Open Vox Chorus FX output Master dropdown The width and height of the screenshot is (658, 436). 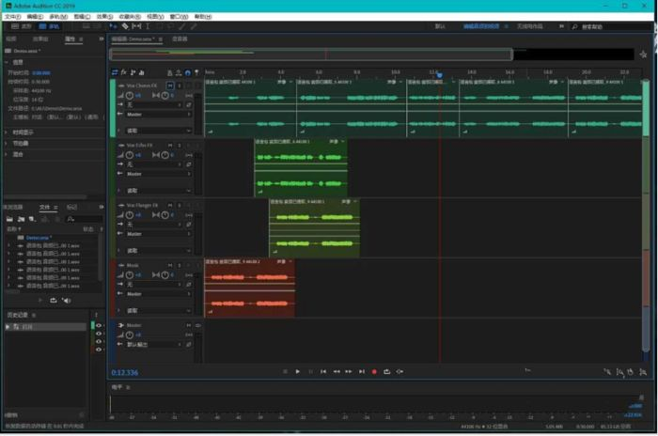coord(158,114)
